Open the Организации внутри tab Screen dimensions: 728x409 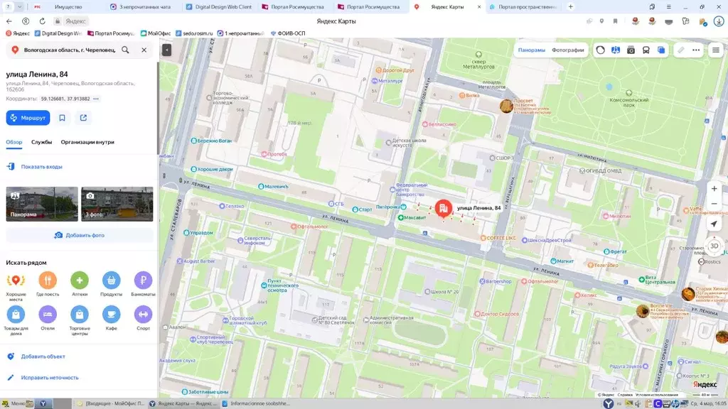click(x=87, y=142)
